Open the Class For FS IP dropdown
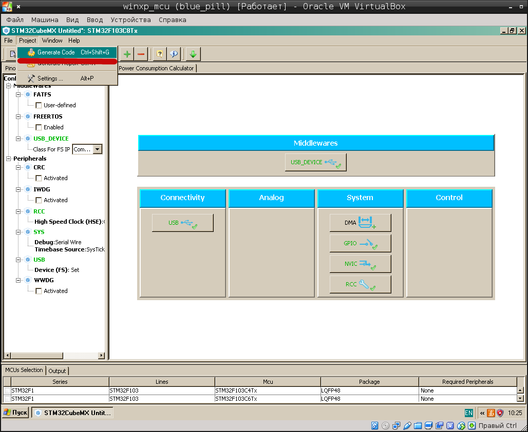528x432 pixels. (97, 149)
